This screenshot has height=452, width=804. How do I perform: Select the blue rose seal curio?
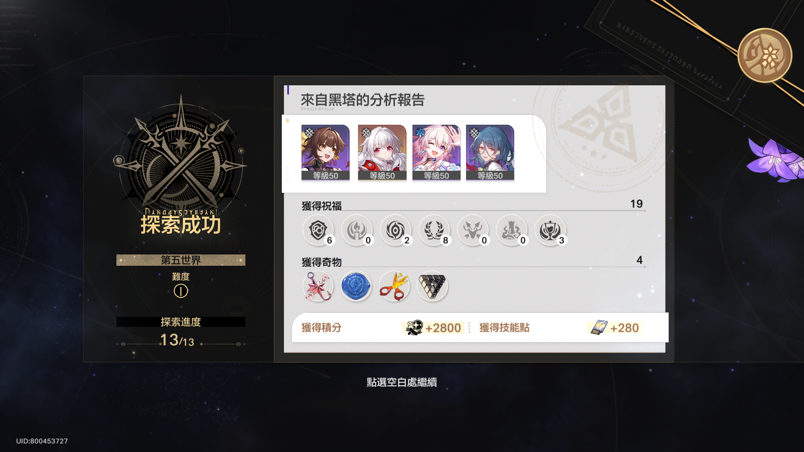pyautogui.click(x=356, y=286)
